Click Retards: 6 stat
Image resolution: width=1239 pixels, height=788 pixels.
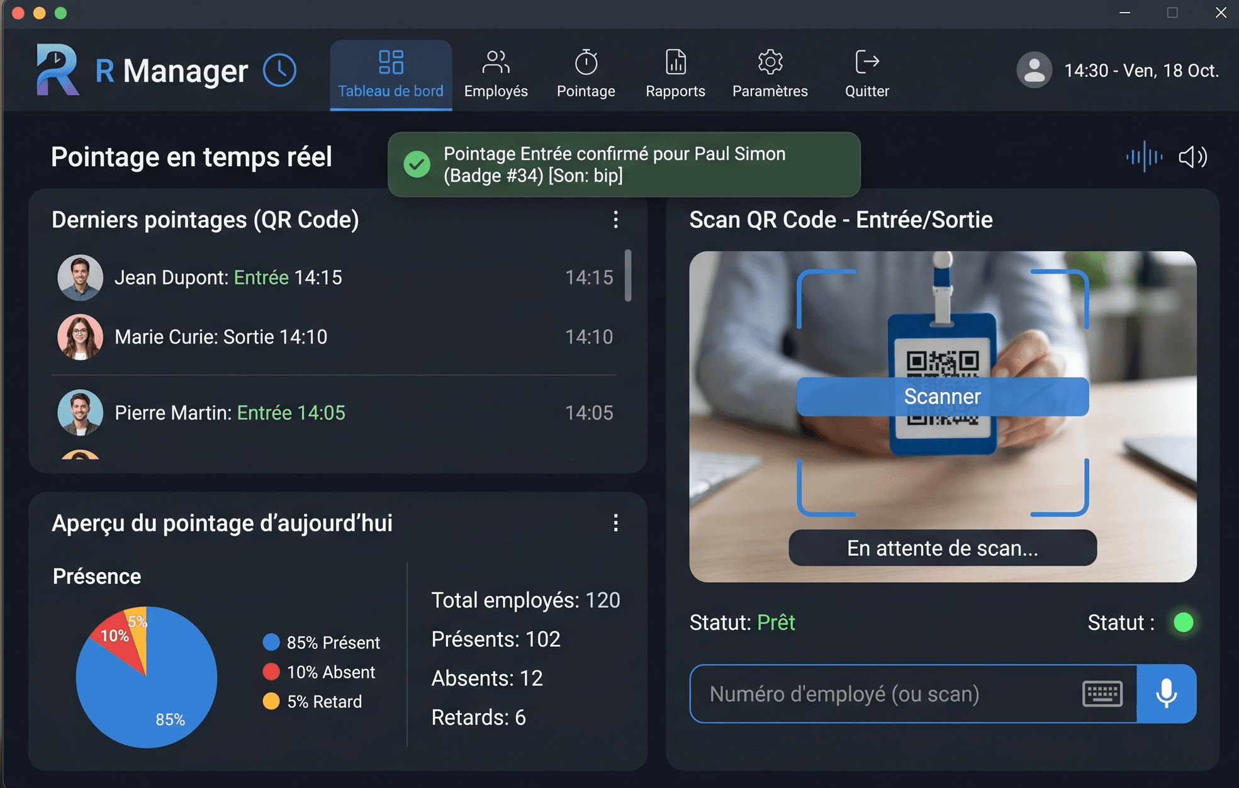tap(478, 718)
